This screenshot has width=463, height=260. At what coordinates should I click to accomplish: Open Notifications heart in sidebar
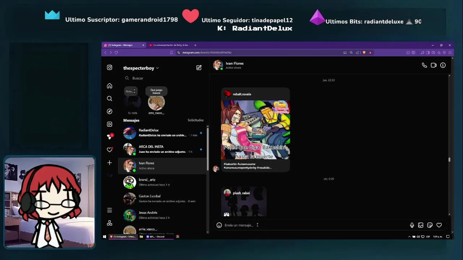110,150
